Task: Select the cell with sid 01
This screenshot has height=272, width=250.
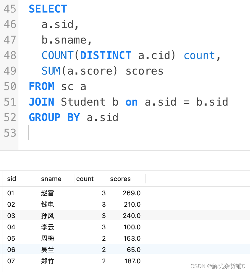Action: point(10,193)
